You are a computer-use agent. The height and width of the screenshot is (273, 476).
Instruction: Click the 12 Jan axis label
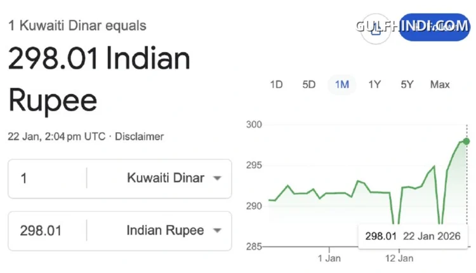pos(399,258)
